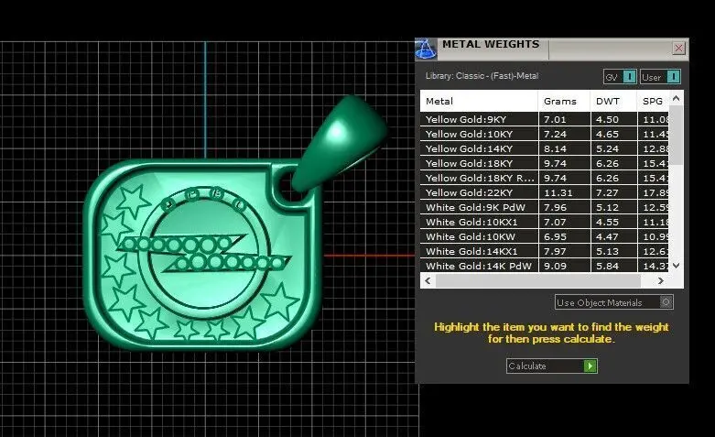Select the Yellow Gold:10KY row
The image size is (715, 437).
(545, 134)
